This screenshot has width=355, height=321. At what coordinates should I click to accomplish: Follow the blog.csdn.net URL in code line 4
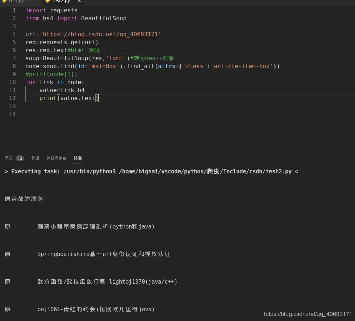(x=100, y=34)
